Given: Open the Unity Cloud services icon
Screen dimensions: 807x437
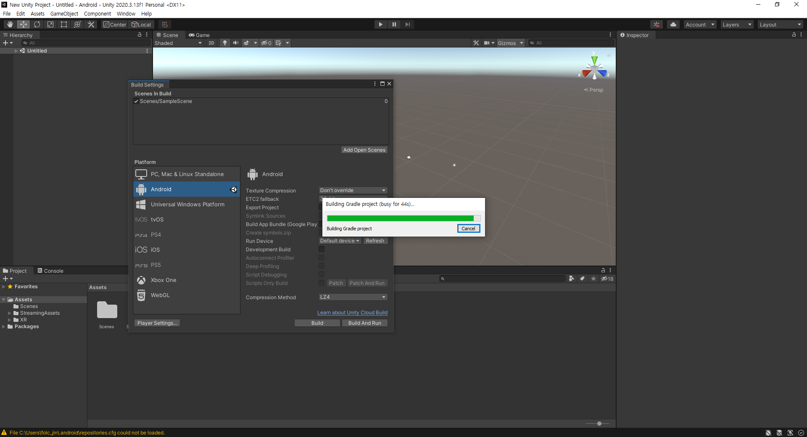Looking at the screenshot, I should pyautogui.click(x=673, y=24).
